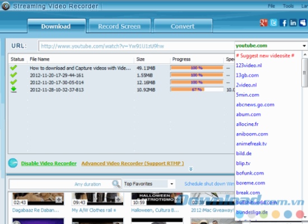The height and width of the screenshot is (224, 308).
Task: Select file 2012-11-20-17-30-05-014
Action: click(57, 82)
